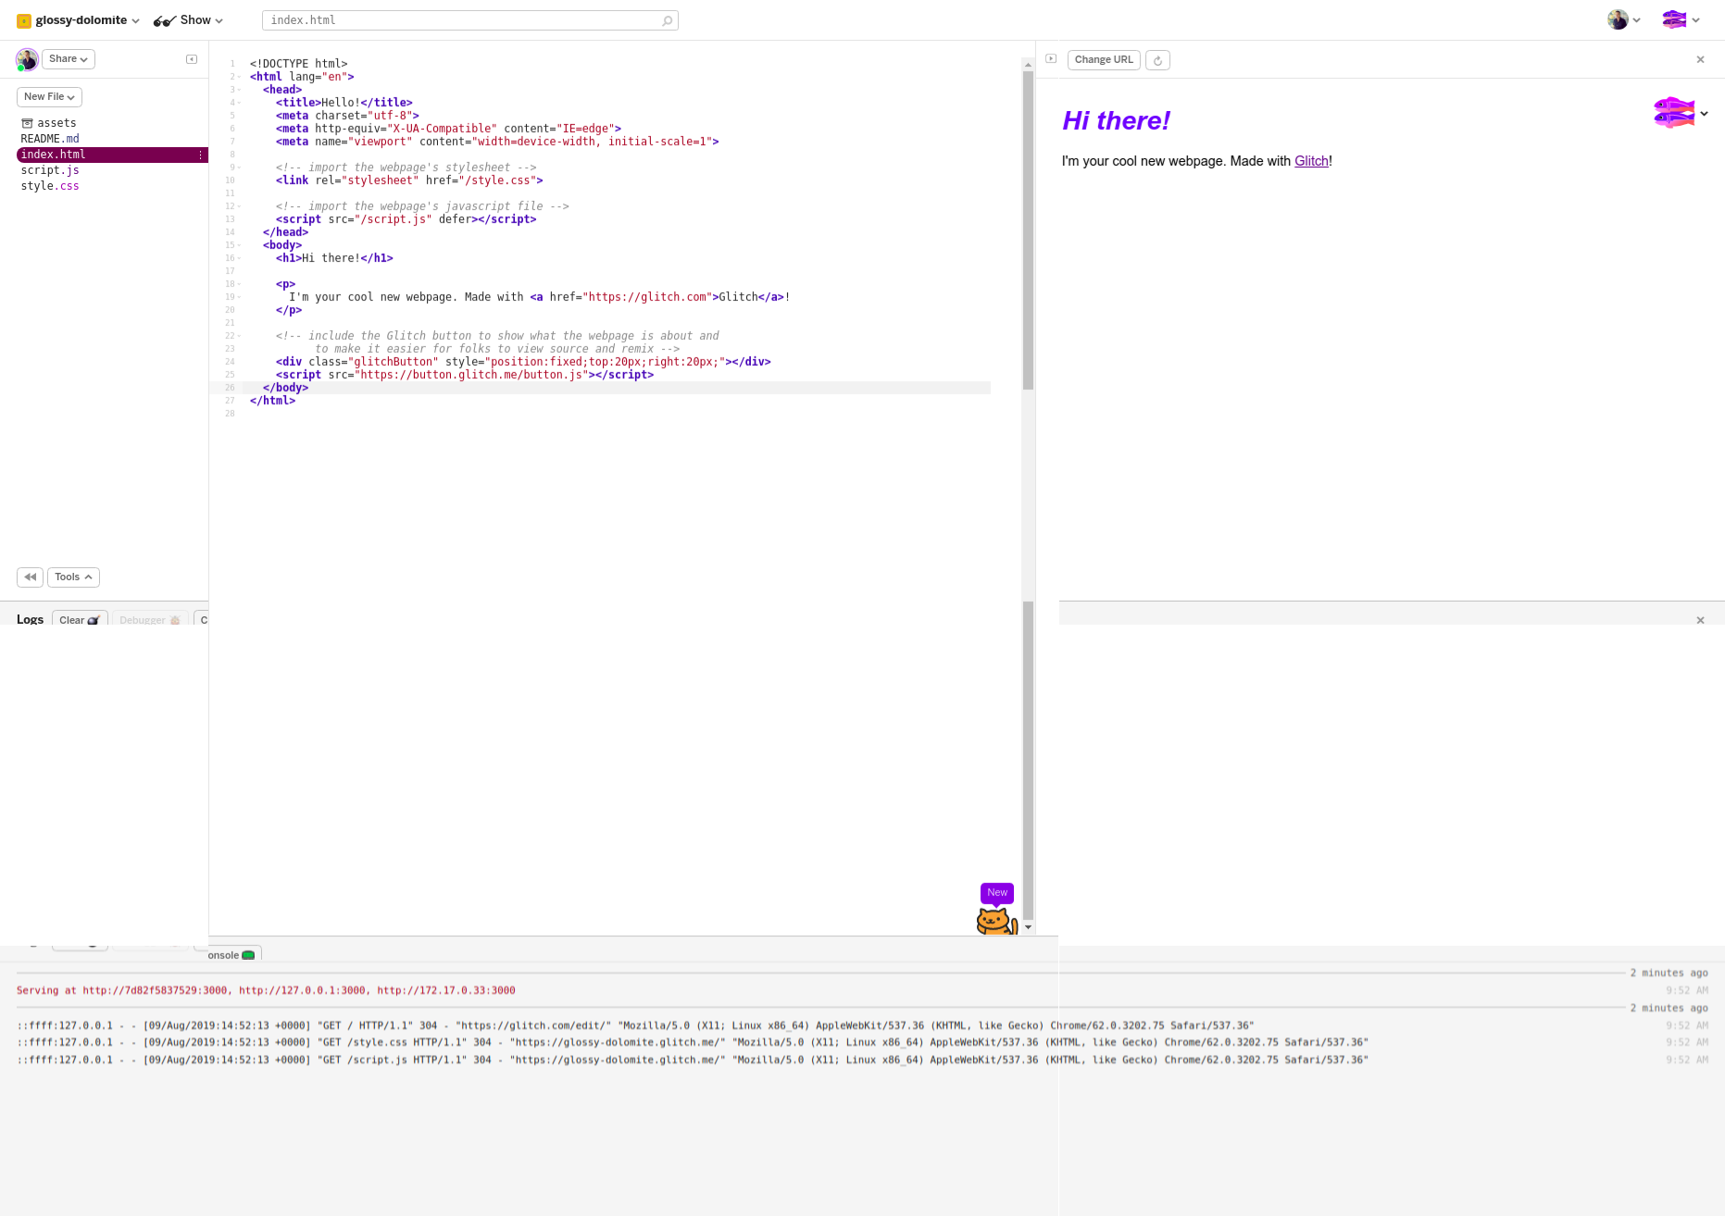The image size is (1725, 1216).
Task: Click the "GET /script.js" log entry
Action: (x=693, y=1061)
